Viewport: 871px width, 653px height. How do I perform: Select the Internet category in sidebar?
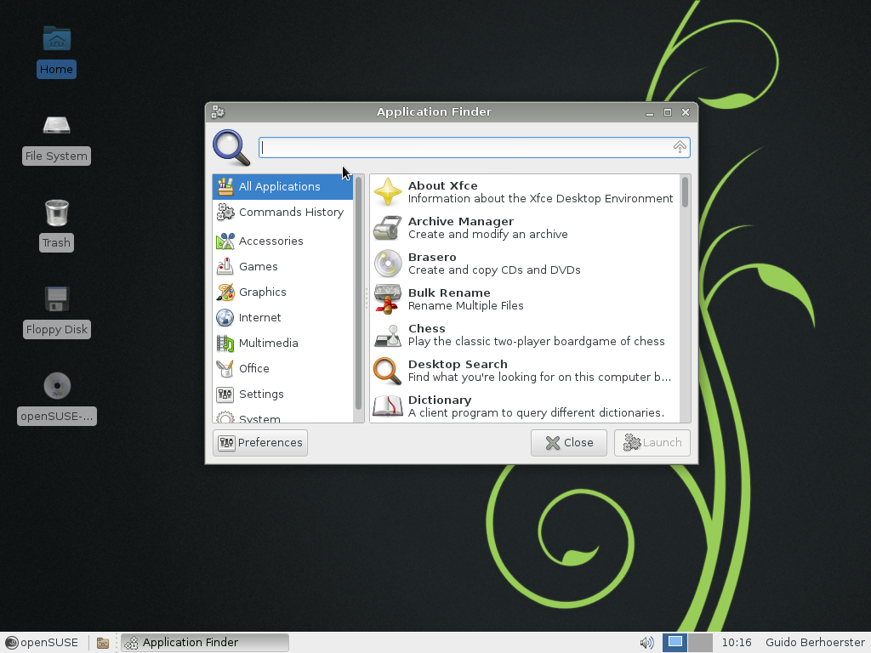click(259, 318)
